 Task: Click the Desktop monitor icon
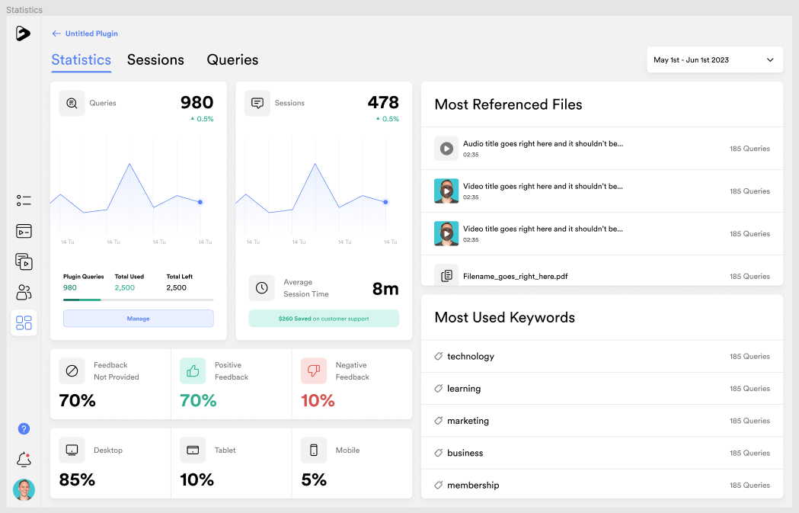(72, 450)
